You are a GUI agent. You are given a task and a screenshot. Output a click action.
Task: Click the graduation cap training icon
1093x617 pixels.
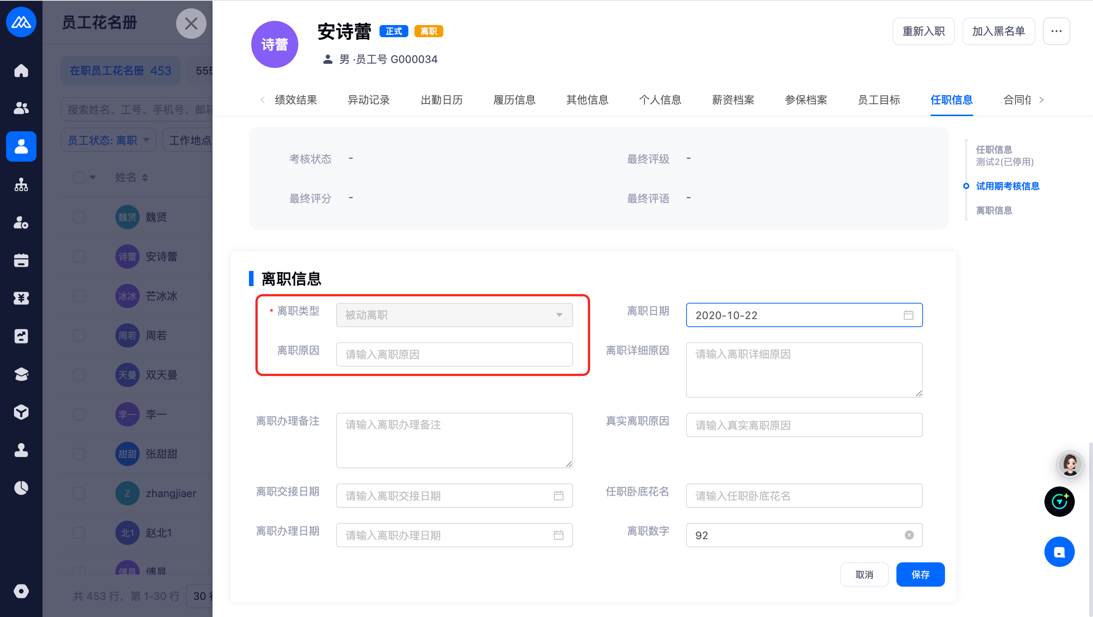[21, 374]
